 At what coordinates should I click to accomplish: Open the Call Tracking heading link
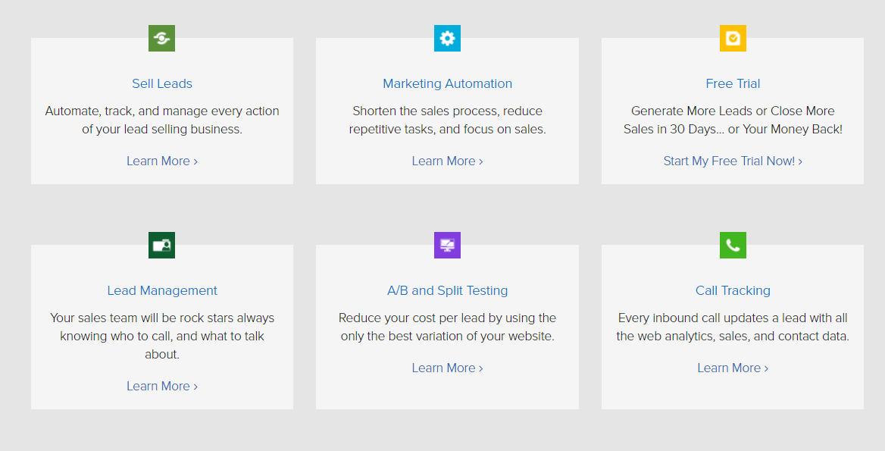click(733, 290)
